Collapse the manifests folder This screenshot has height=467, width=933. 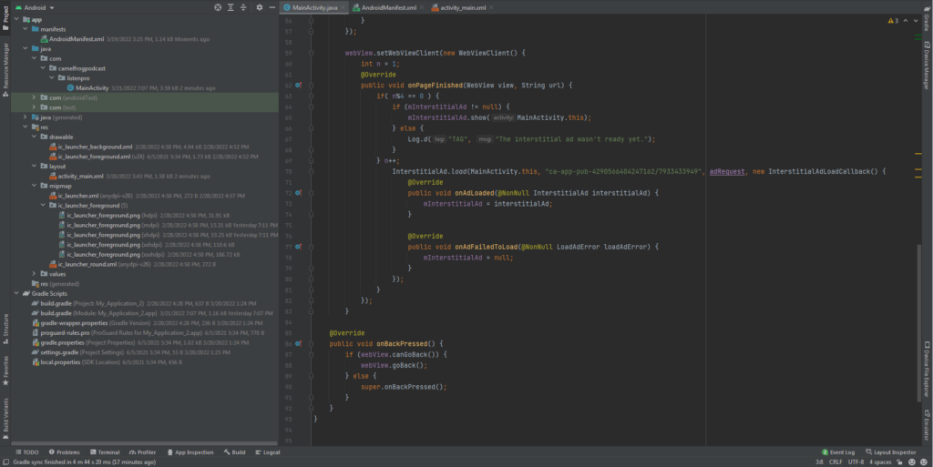26,28
